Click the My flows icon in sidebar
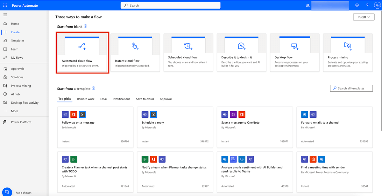The height and width of the screenshot is (196, 382). click(5, 58)
